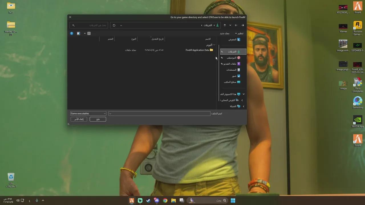
Task: Select التنزيلات (Downloads) in the sidebar
Action: [x=232, y=52]
